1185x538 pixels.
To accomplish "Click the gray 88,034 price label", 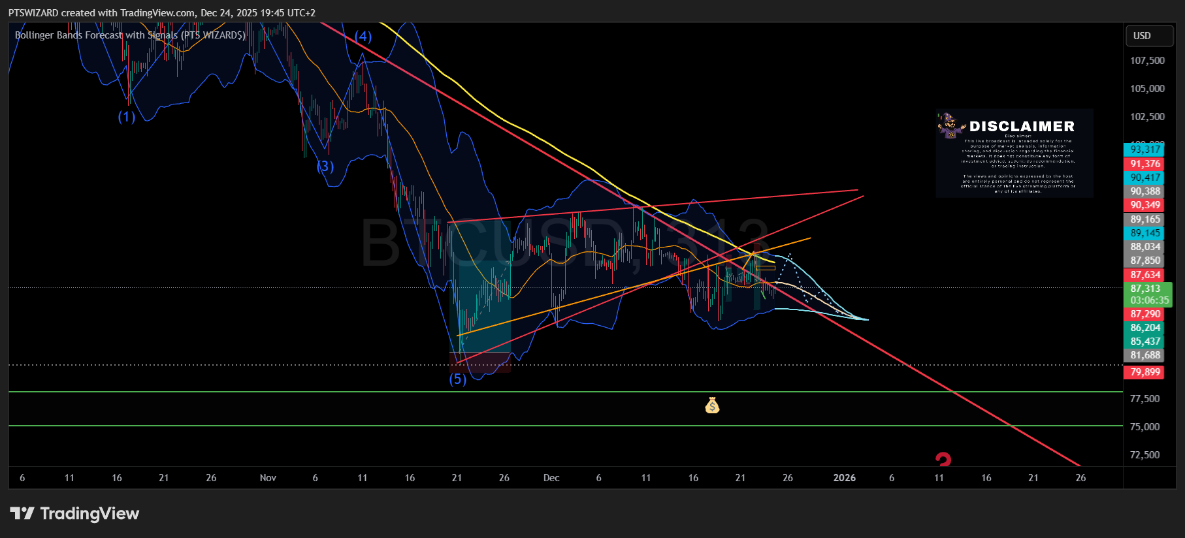I will point(1145,247).
